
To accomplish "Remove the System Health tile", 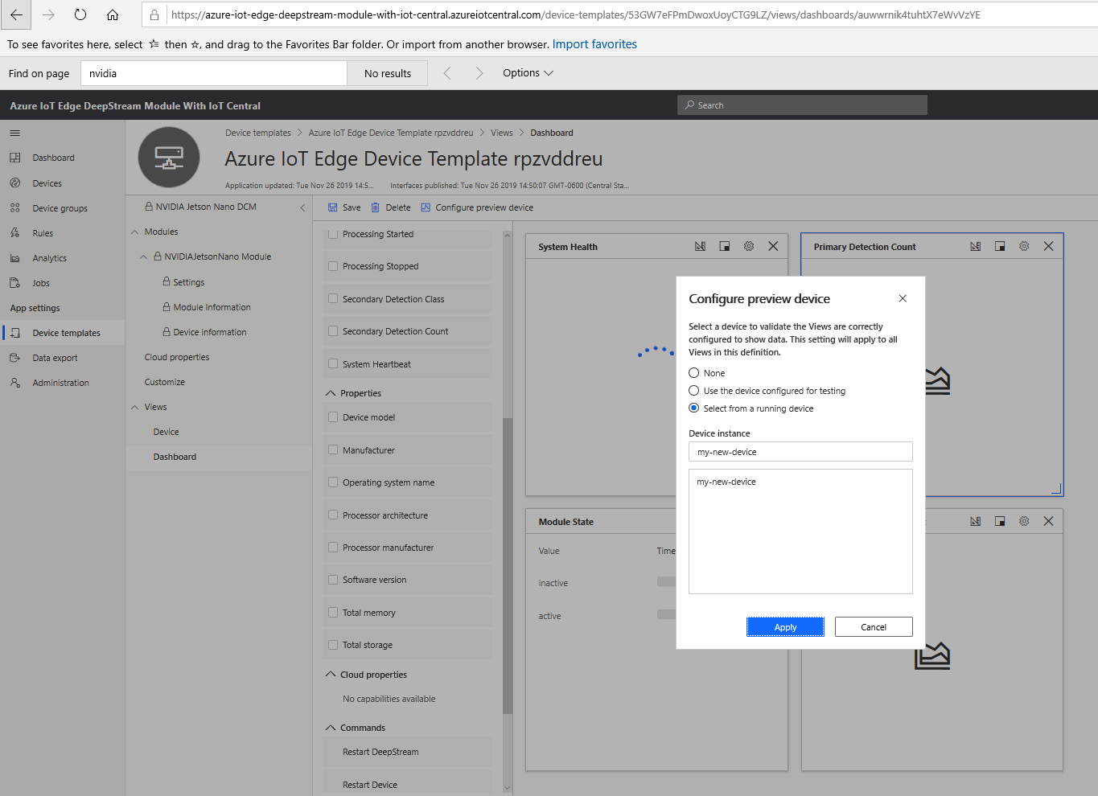I will [x=773, y=246].
